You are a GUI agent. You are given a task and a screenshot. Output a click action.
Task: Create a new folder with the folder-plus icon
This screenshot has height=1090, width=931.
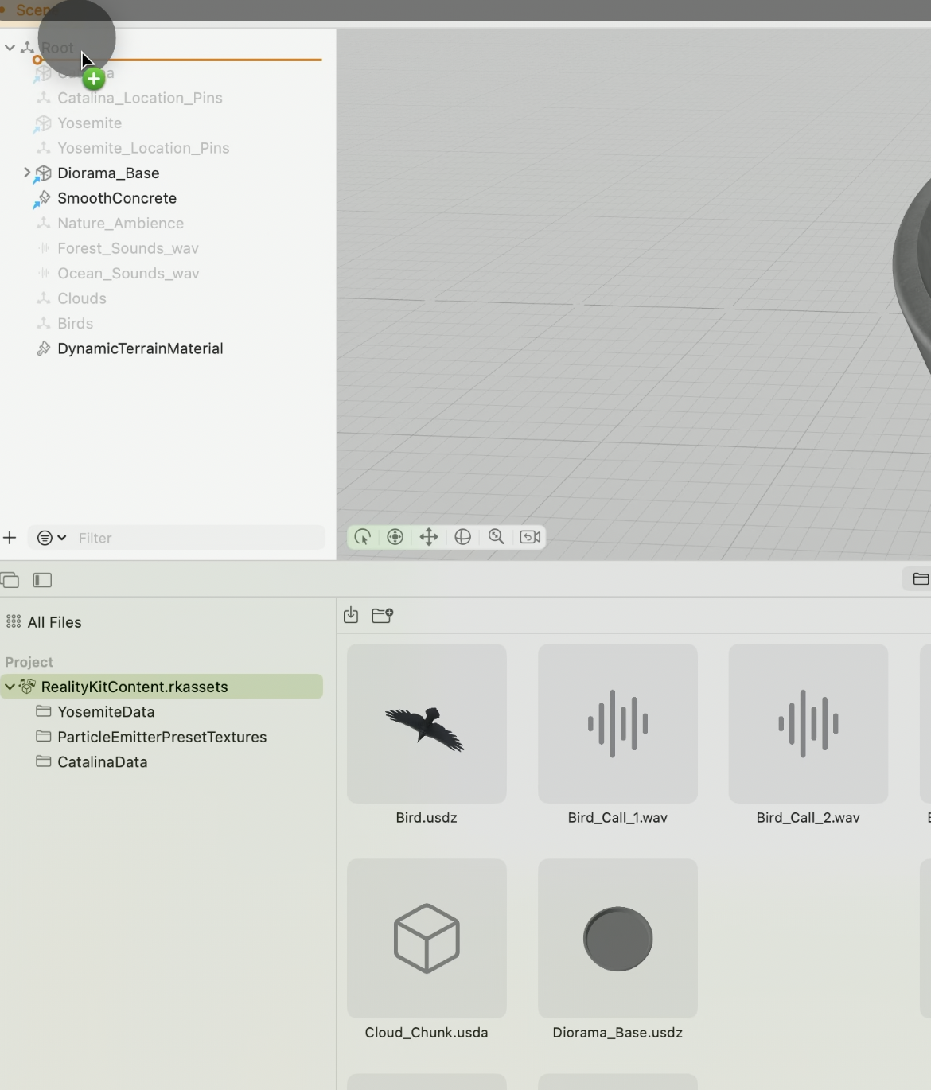coord(382,615)
